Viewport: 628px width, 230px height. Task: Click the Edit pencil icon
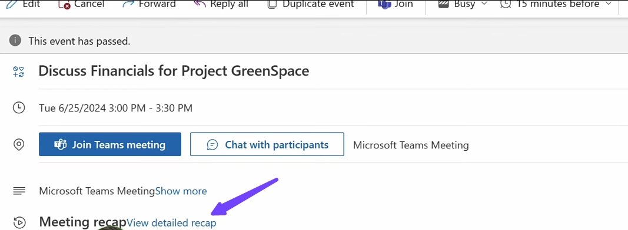point(12,4)
